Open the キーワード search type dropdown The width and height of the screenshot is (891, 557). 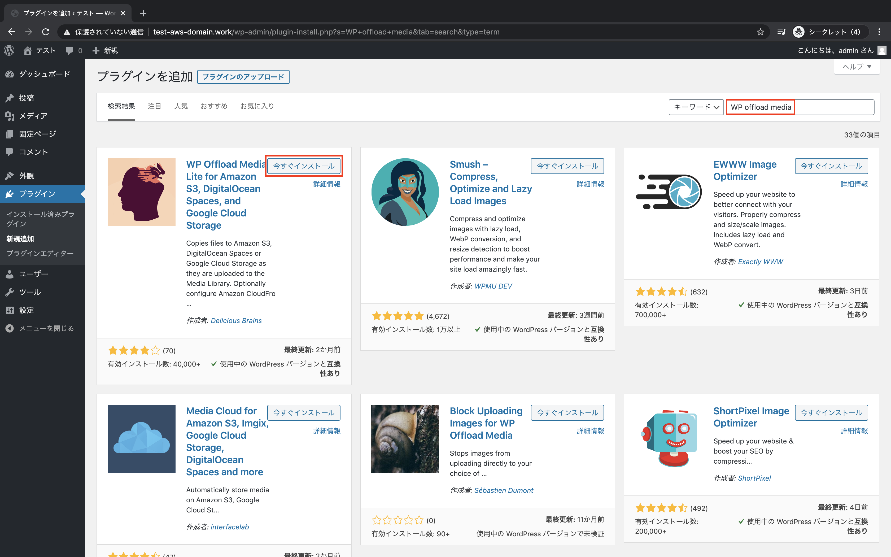[x=696, y=107]
